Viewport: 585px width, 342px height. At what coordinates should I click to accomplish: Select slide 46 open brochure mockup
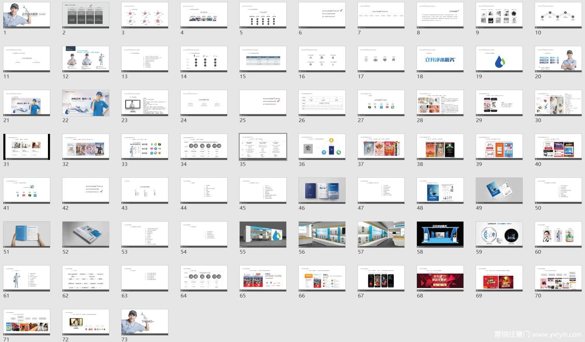(x=322, y=191)
